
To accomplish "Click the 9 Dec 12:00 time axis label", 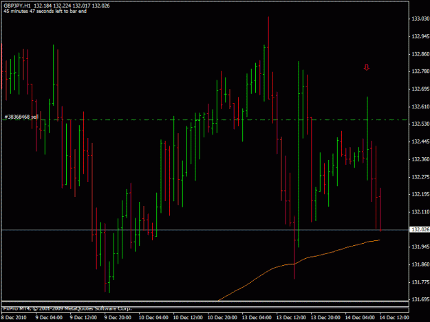I will coord(83,318).
